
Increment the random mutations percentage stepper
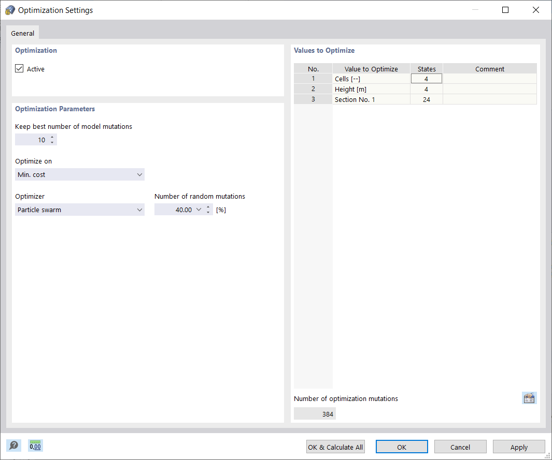tap(208, 207)
